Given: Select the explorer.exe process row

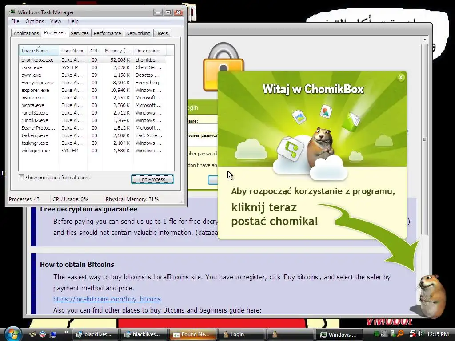Looking at the screenshot, I should (92, 90).
